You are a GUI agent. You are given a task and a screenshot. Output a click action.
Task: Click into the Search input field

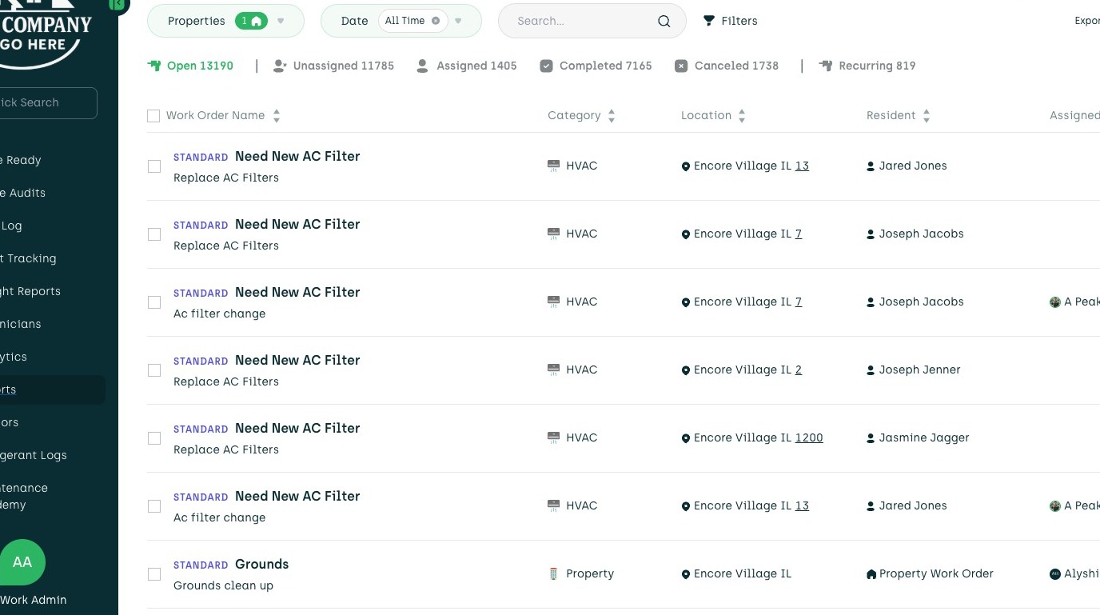[580, 21]
